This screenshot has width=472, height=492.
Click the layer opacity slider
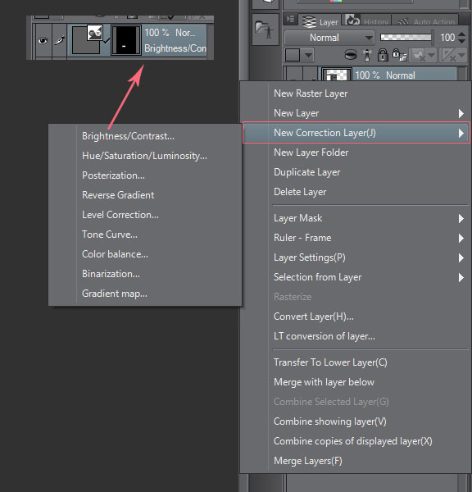[406, 38]
